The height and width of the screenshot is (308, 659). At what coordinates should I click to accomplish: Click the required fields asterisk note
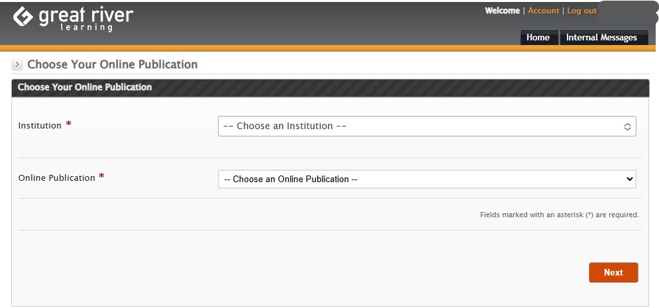(x=560, y=215)
